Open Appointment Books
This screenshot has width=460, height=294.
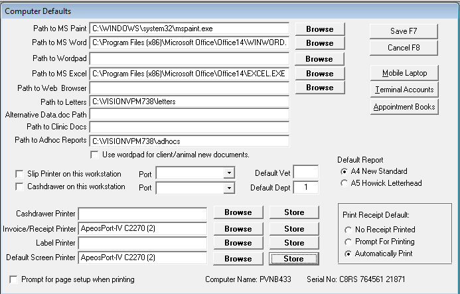click(404, 107)
